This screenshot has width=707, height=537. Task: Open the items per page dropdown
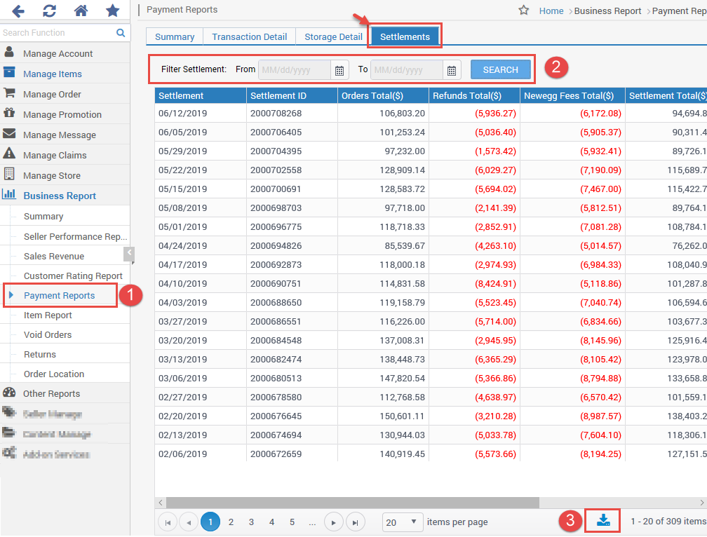pyautogui.click(x=402, y=522)
